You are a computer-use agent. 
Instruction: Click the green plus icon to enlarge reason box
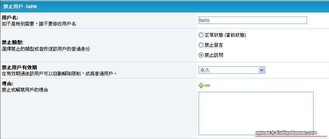pos(201,85)
